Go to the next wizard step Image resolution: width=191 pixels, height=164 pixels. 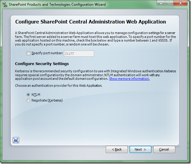(140, 149)
